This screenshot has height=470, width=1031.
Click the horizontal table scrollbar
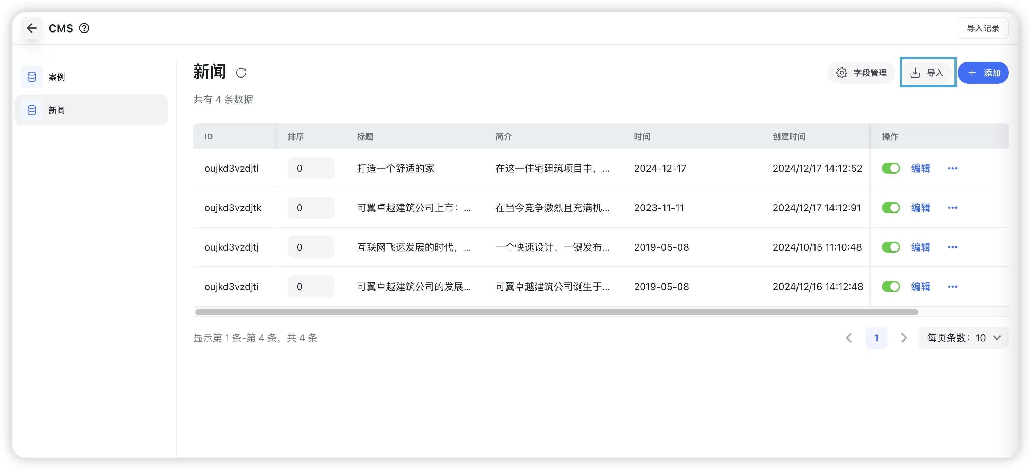coord(557,312)
